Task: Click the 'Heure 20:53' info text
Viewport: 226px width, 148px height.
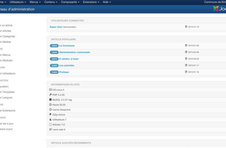Action: (x=59, y=105)
